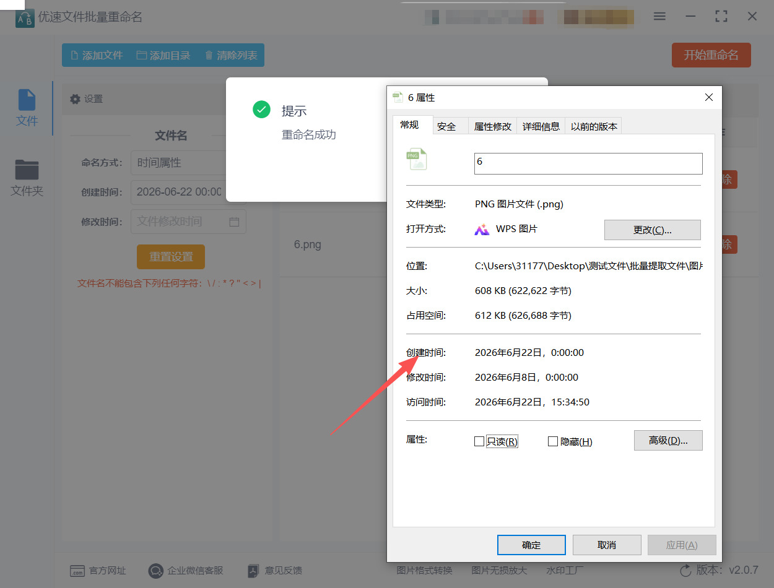774x588 pixels.
Task: Switch to 以前的版本 tab
Action: tap(594, 126)
